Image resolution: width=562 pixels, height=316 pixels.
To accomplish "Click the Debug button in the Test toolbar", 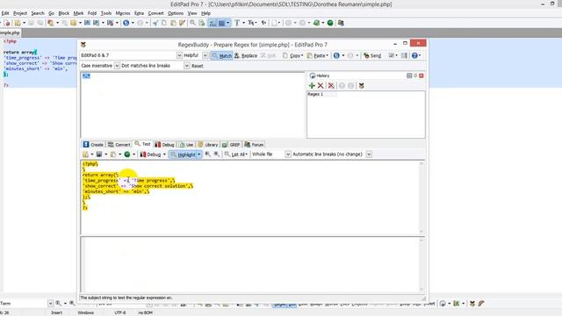I will 151,154.
